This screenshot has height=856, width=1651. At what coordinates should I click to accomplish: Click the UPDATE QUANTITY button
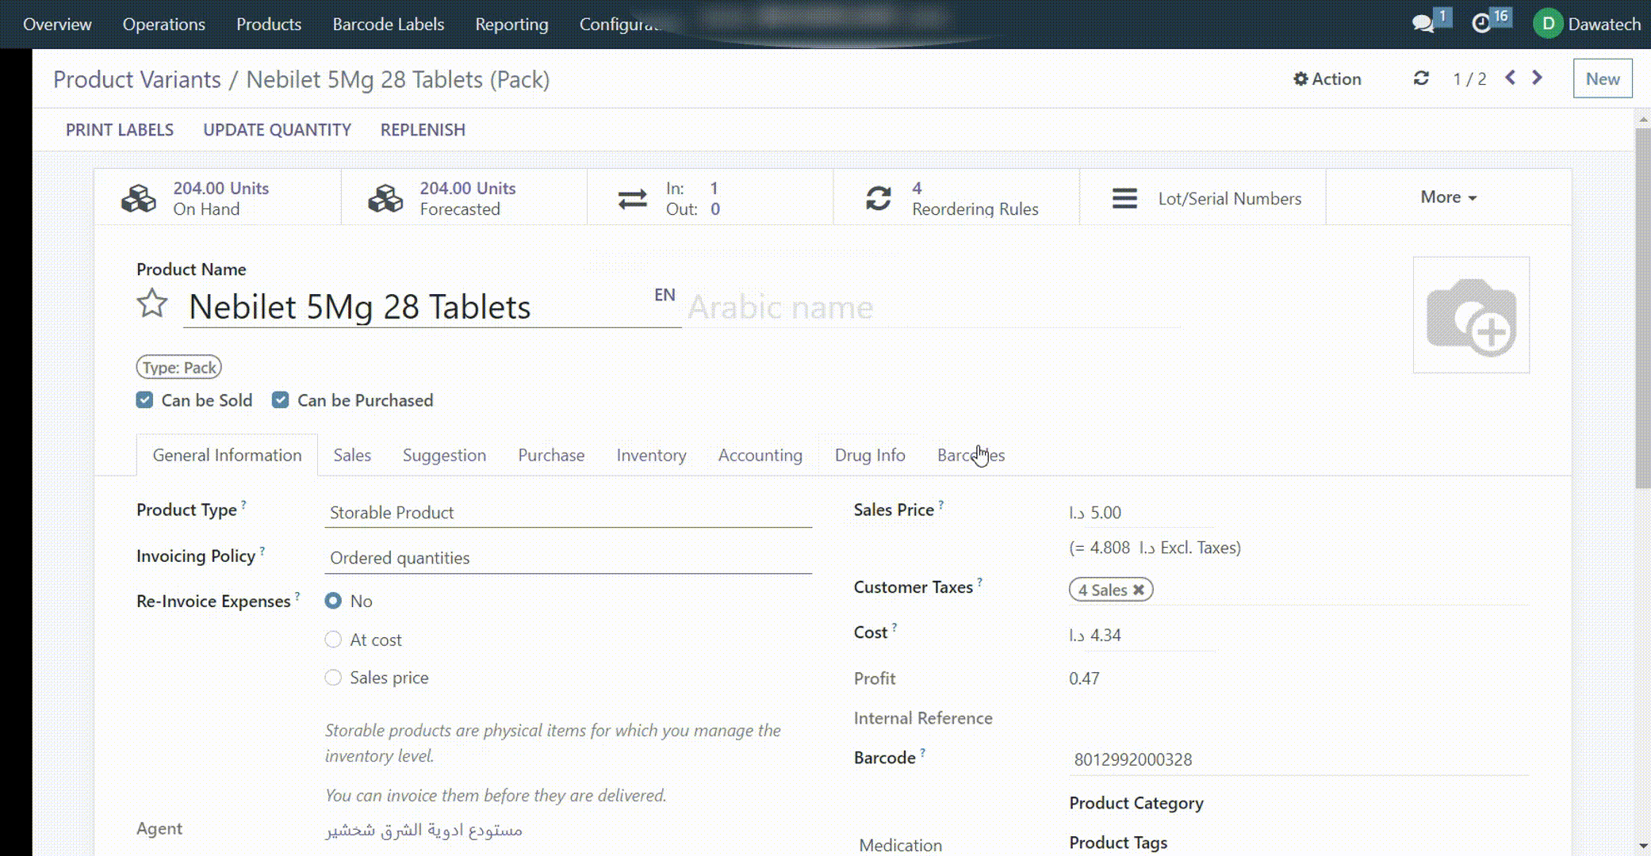tap(277, 130)
